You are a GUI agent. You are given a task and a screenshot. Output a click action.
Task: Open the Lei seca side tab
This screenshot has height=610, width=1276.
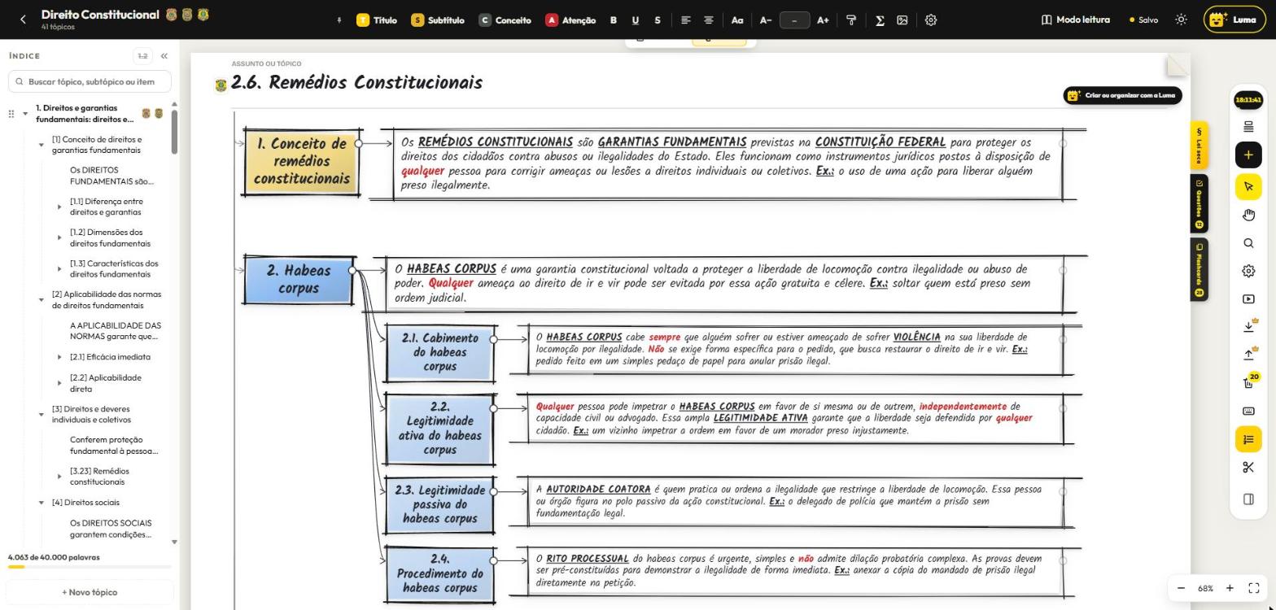pos(1199,146)
